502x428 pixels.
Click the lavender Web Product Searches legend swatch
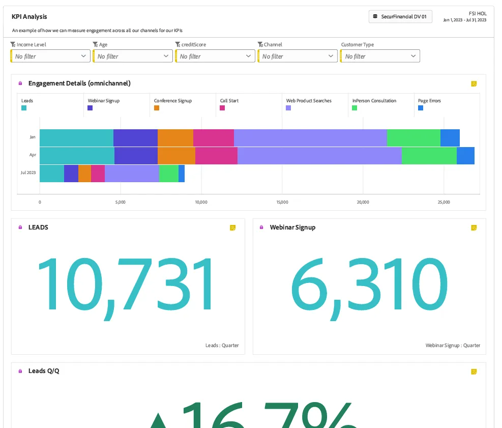pyautogui.click(x=288, y=108)
